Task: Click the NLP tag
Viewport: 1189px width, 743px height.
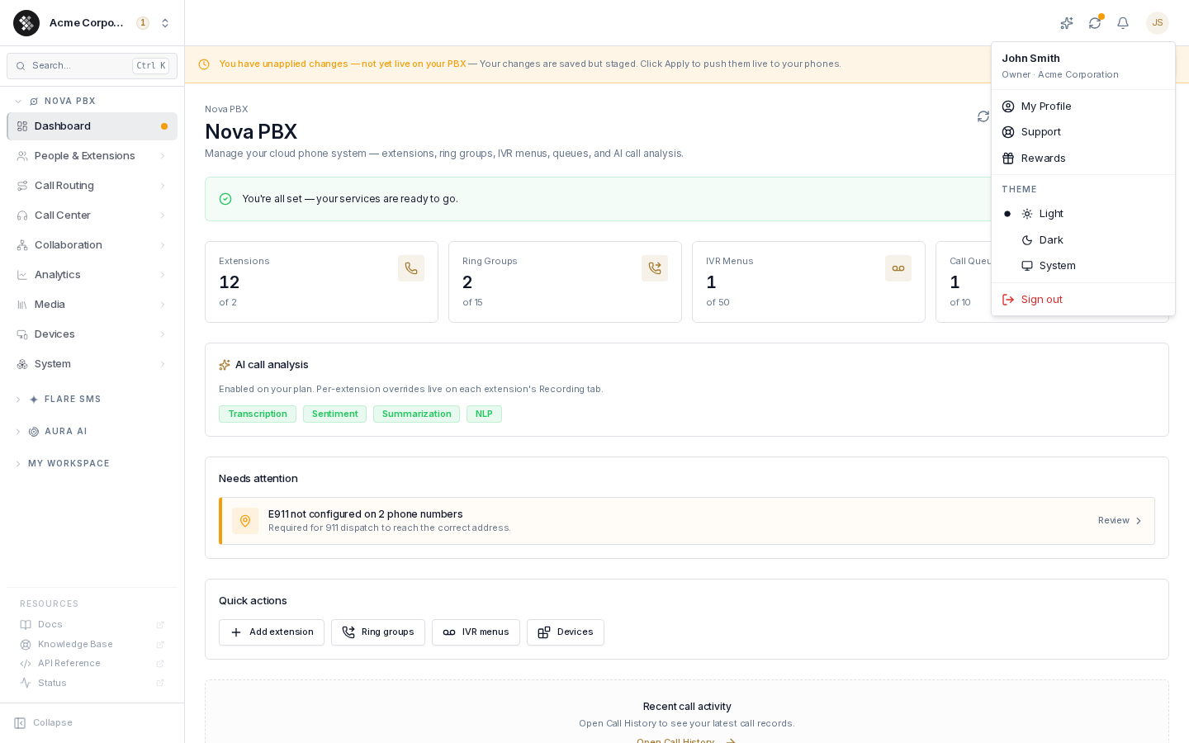Action: pyautogui.click(x=484, y=414)
